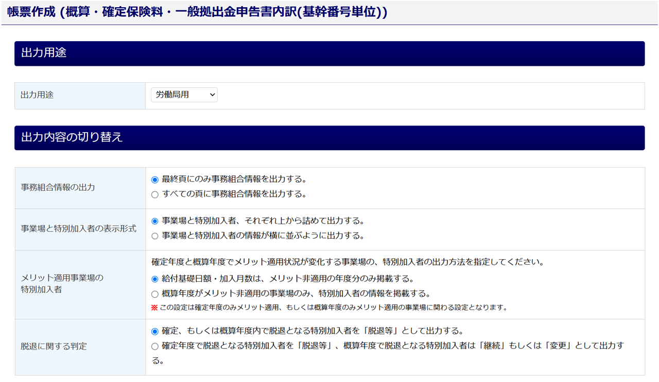Screen dimensions: 659x382
Task: Click the page title 帳票作成 heading
Action: click(x=197, y=12)
